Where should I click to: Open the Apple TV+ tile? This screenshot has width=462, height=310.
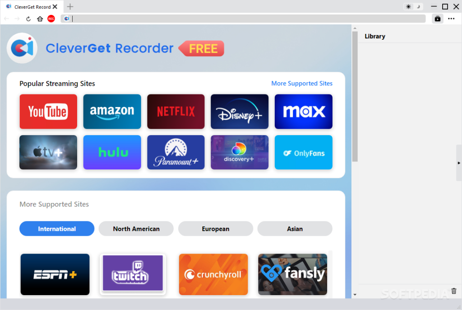click(x=48, y=152)
